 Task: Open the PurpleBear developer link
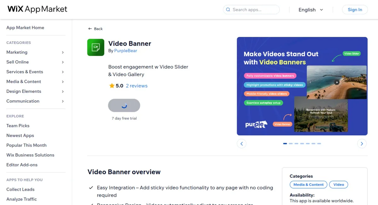(x=125, y=50)
